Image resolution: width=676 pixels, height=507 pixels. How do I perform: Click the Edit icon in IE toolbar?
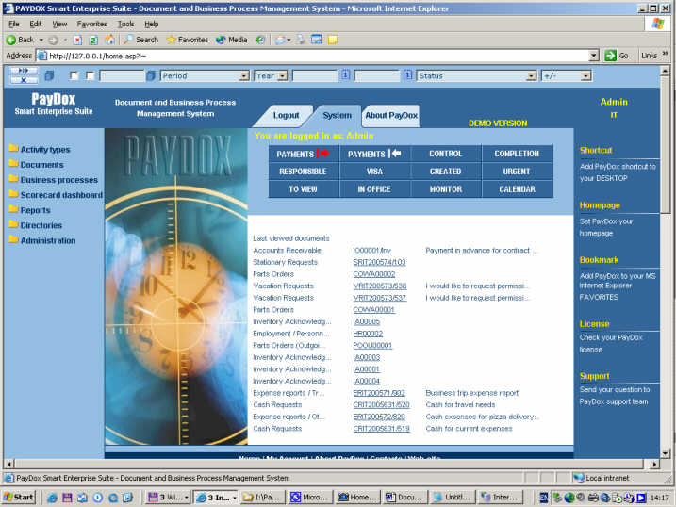(317, 40)
